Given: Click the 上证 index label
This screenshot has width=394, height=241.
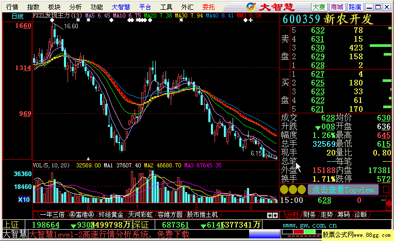Looking at the screenshot, I should click(11, 225).
